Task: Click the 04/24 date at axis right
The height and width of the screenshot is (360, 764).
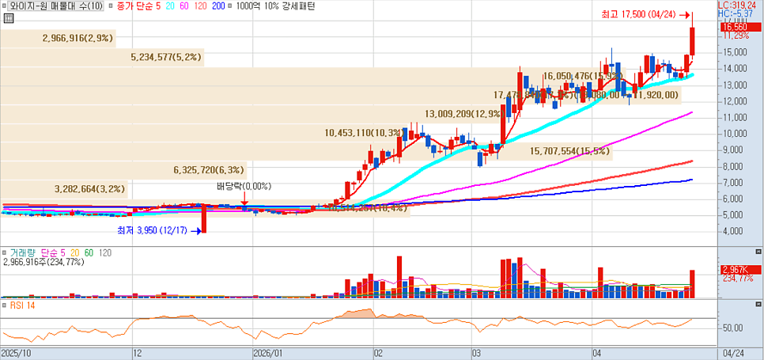Action: coord(733,352)
